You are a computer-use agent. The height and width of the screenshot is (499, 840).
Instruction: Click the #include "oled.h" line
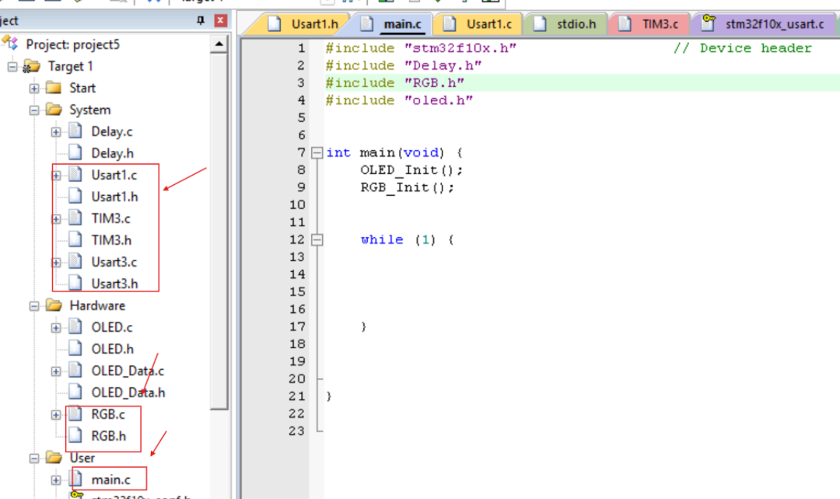point(399,101)
